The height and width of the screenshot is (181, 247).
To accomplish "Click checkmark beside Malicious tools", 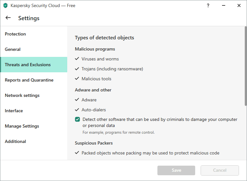I will [77, 79].
